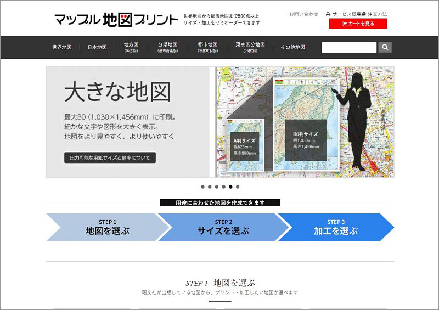Jump to the last carousel dot

click(238, 187)
